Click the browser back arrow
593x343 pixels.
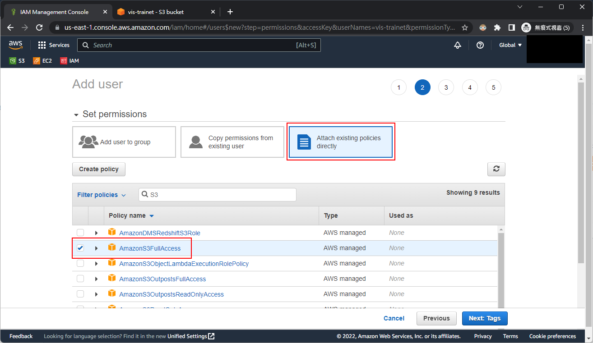pos(10,27)
